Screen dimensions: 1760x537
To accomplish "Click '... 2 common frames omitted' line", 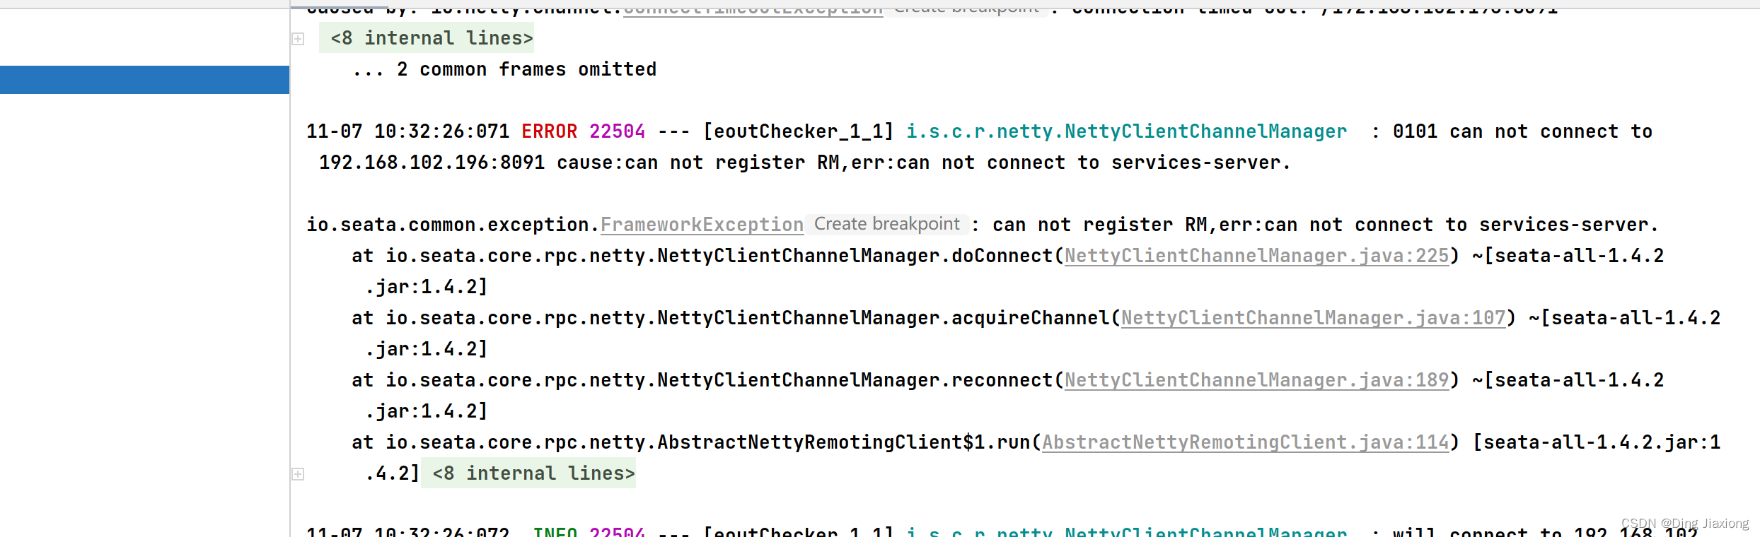I will (504, 69).
